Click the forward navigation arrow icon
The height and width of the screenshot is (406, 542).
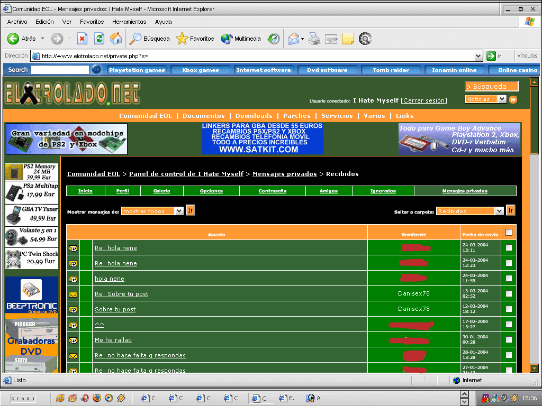click(x=57, y=39)
